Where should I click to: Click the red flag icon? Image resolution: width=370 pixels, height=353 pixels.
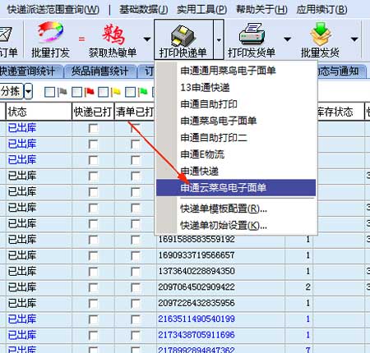click(x=89, y=92)
